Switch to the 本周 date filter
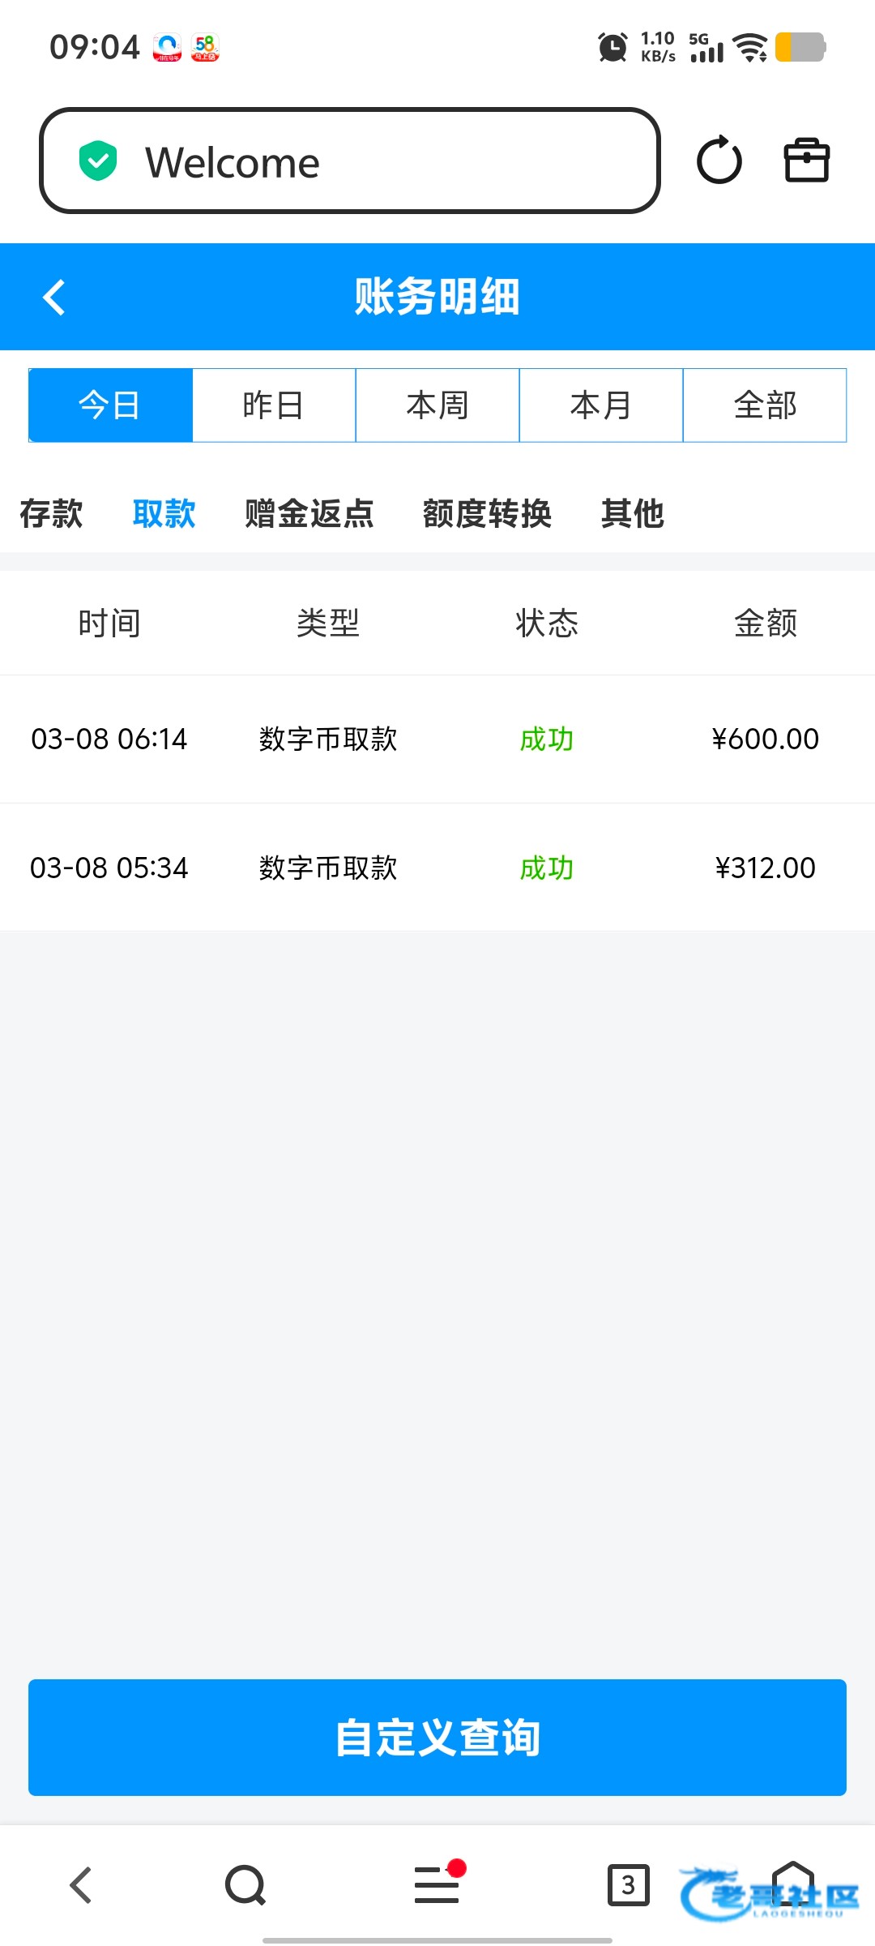The width and height of the screenshot is (875, 1946). tap(437, 405)
